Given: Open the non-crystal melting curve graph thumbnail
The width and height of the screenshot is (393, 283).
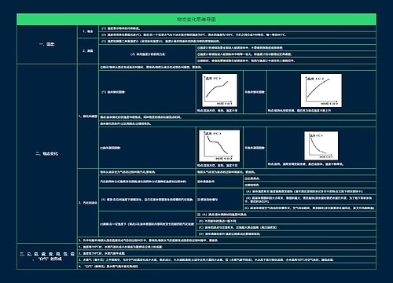Looking at the screenshot, I should [321, 90].
